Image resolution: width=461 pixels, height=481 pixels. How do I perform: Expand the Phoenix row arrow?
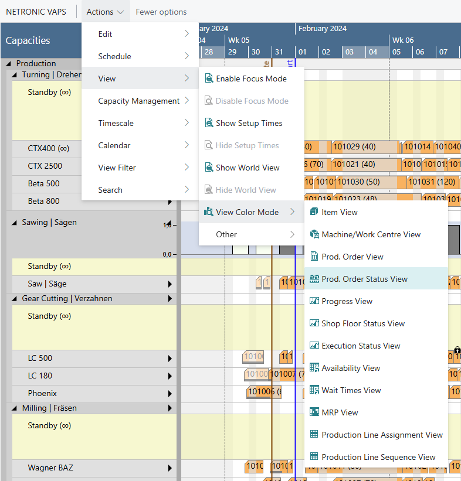click(170, 394)
